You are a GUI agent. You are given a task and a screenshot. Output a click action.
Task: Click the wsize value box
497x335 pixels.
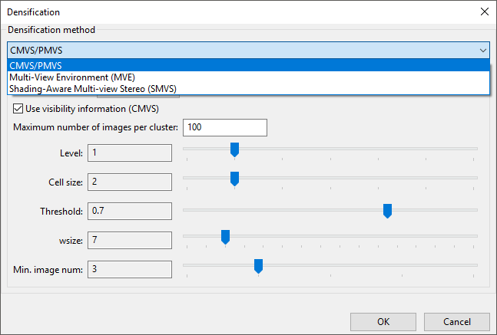(129, 240)
